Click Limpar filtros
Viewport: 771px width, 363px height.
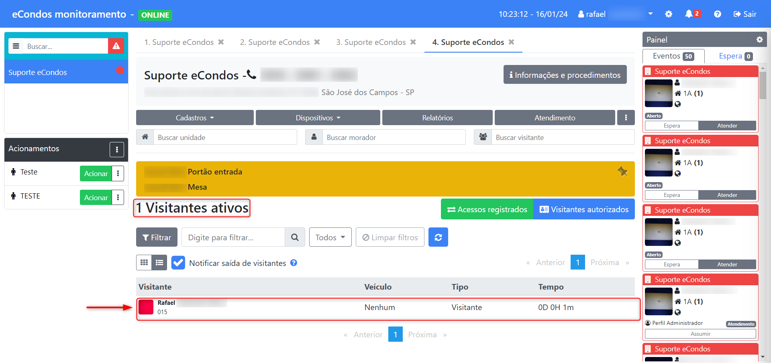(x=390, y=237)
